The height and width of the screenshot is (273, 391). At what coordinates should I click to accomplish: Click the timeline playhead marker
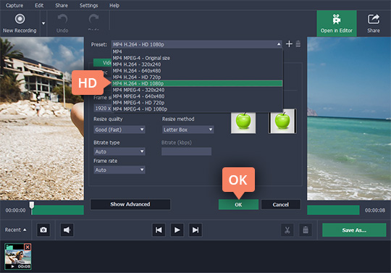pos(32,205)
